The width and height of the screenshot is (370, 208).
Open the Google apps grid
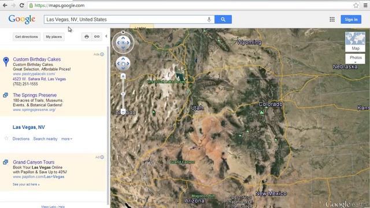pyautogui.click(x=332, y=19)
